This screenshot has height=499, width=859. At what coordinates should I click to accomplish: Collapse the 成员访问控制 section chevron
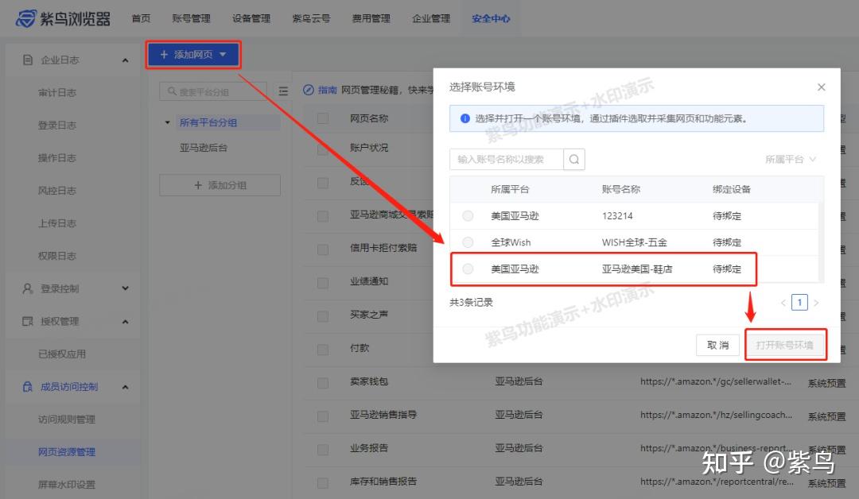click(125, 387)
